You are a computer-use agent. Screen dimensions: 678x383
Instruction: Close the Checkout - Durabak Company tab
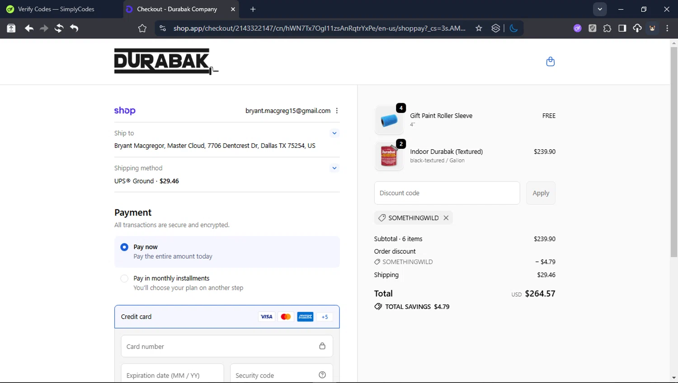point(233,9)
